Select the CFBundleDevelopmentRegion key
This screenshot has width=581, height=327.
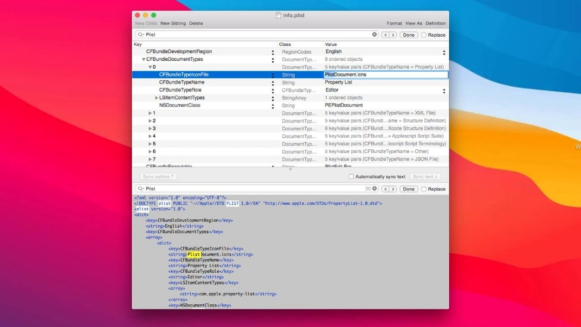pos(179,52)
